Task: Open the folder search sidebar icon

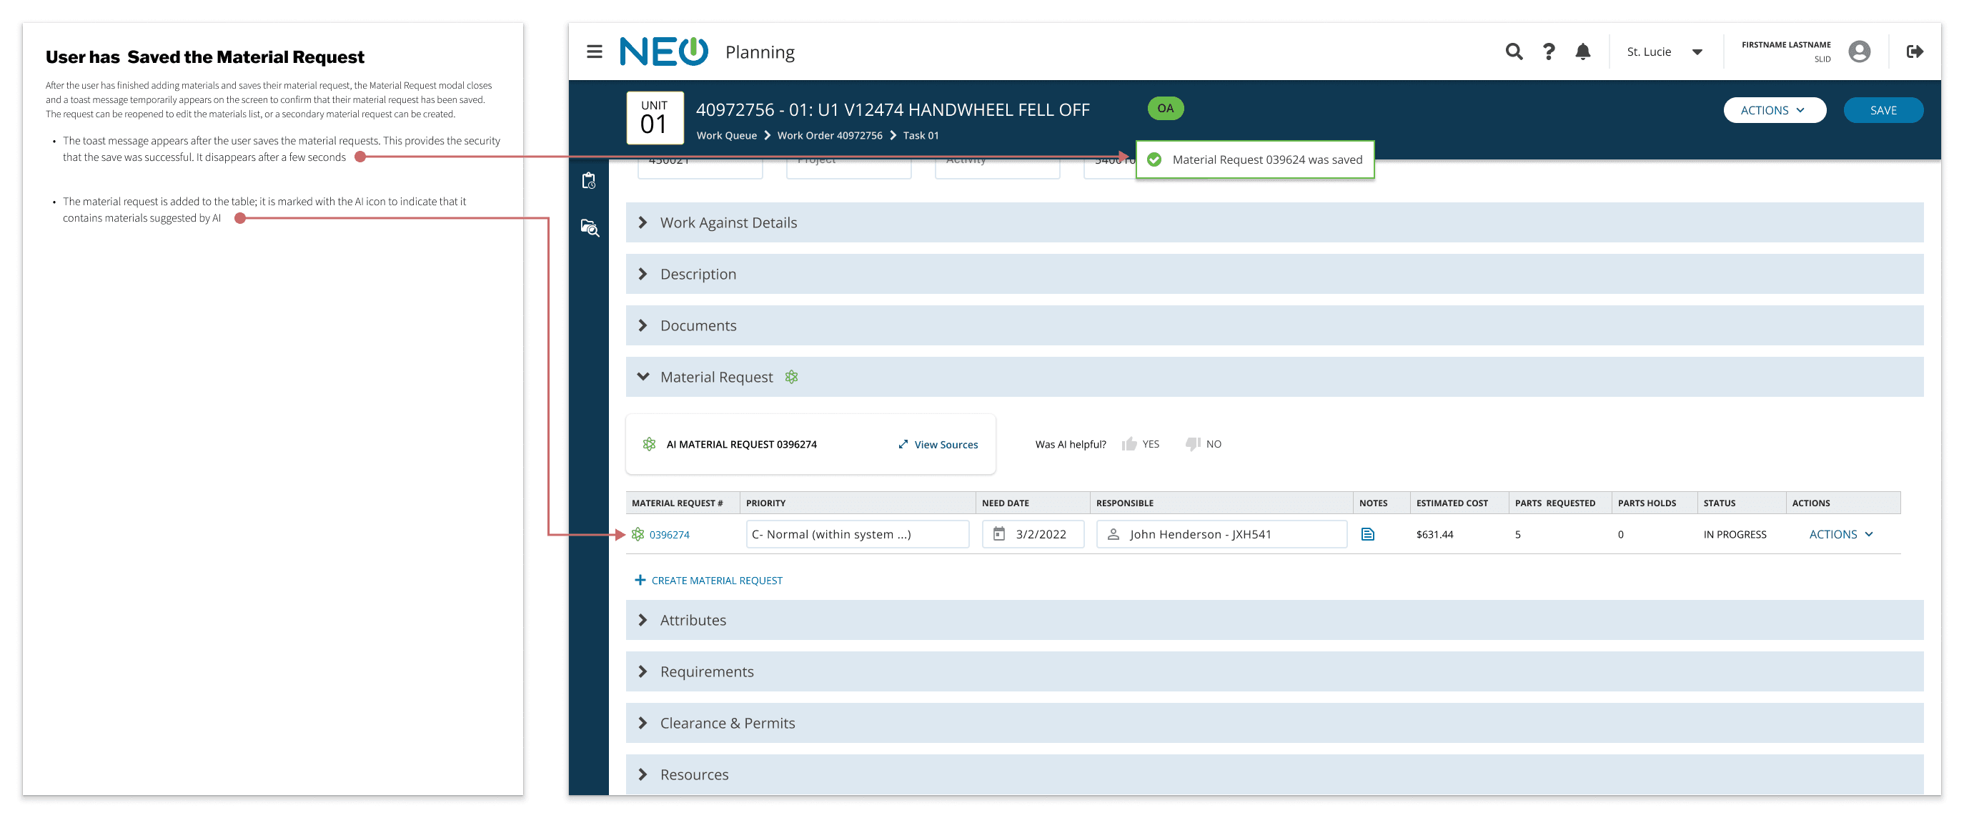Action: pyautogui.click(x=589, y=228)
